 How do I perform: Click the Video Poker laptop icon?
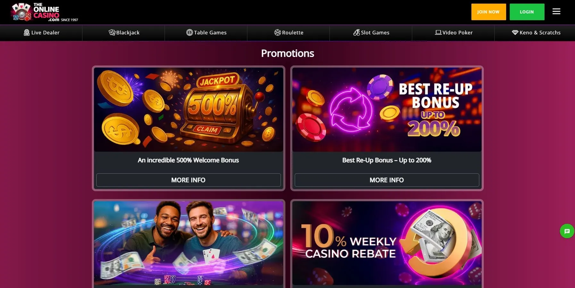pyautogui.click(x=438, y=33)
